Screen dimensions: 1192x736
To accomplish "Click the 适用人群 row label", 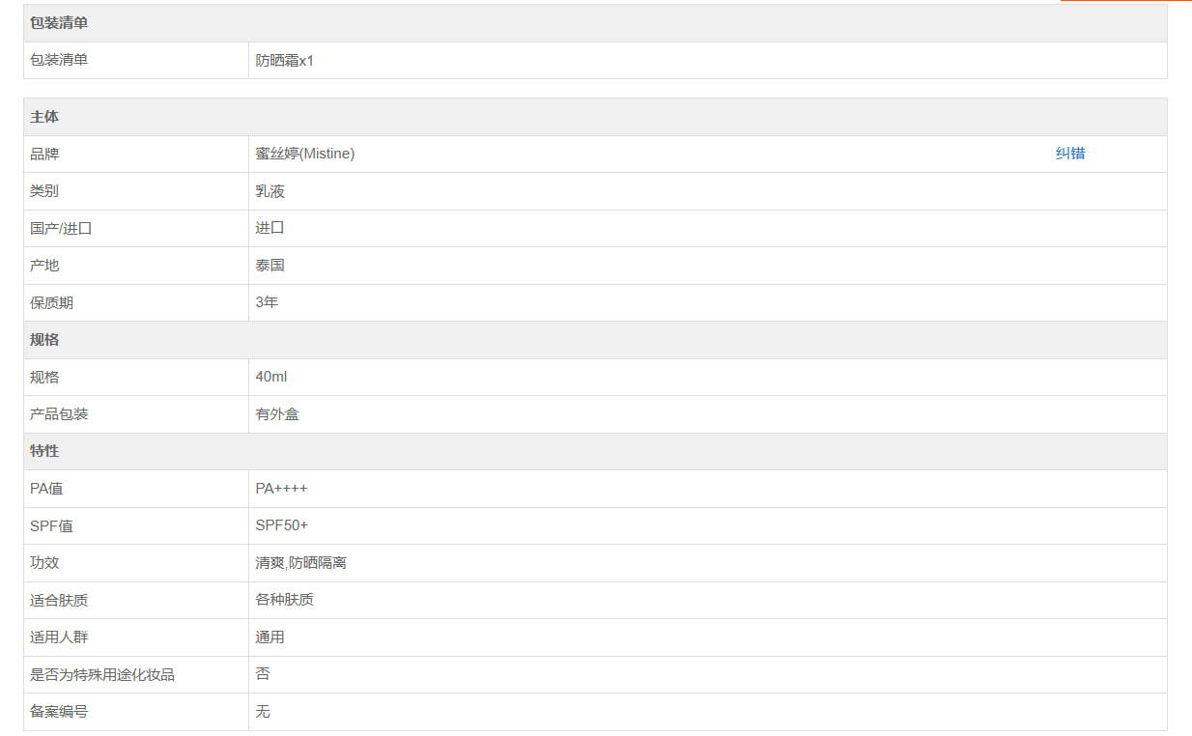I will [59, 637].
